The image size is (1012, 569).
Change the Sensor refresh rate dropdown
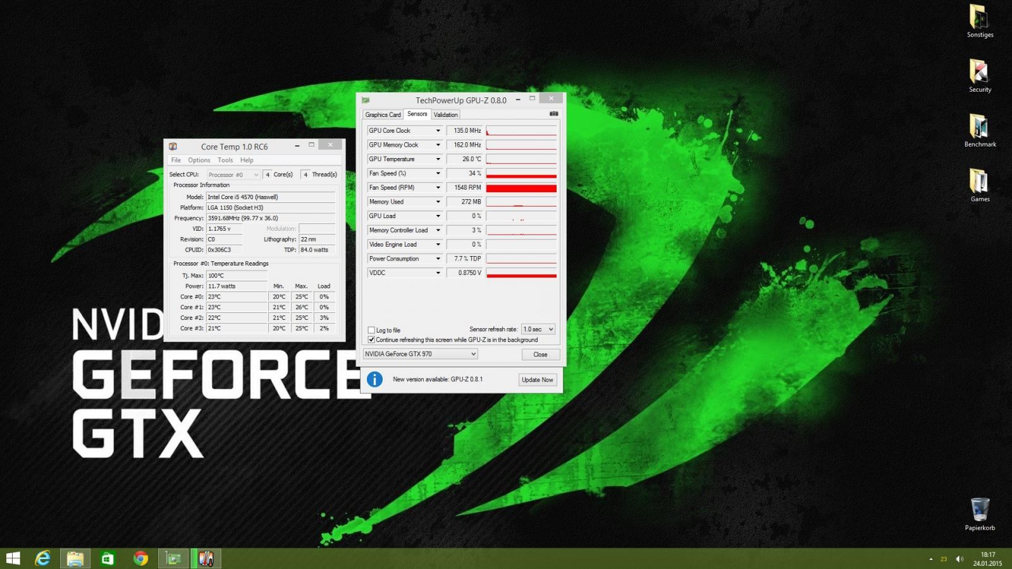point(538,329)
